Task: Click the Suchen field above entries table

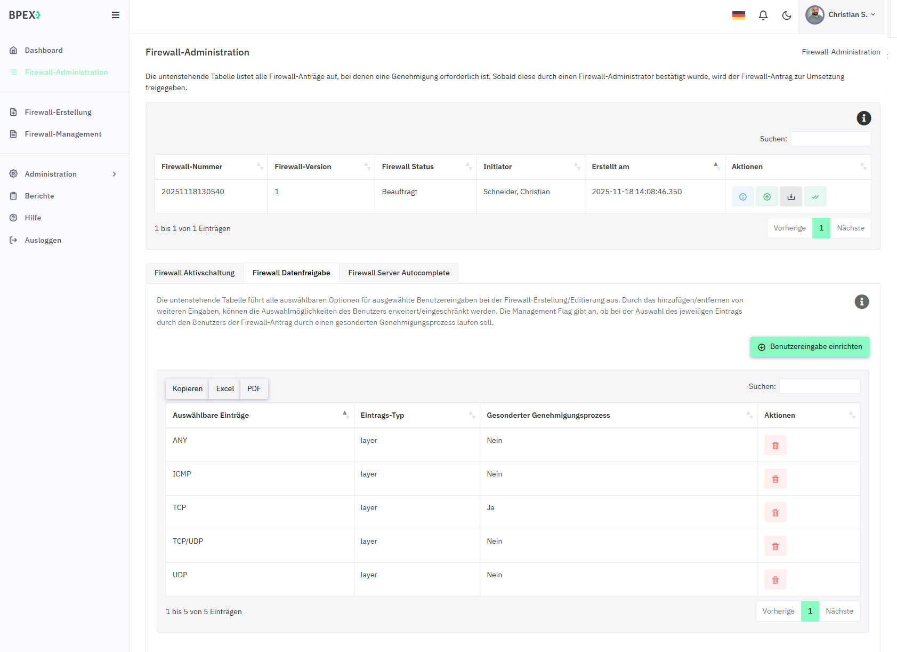Action: (x=819, y=387)
